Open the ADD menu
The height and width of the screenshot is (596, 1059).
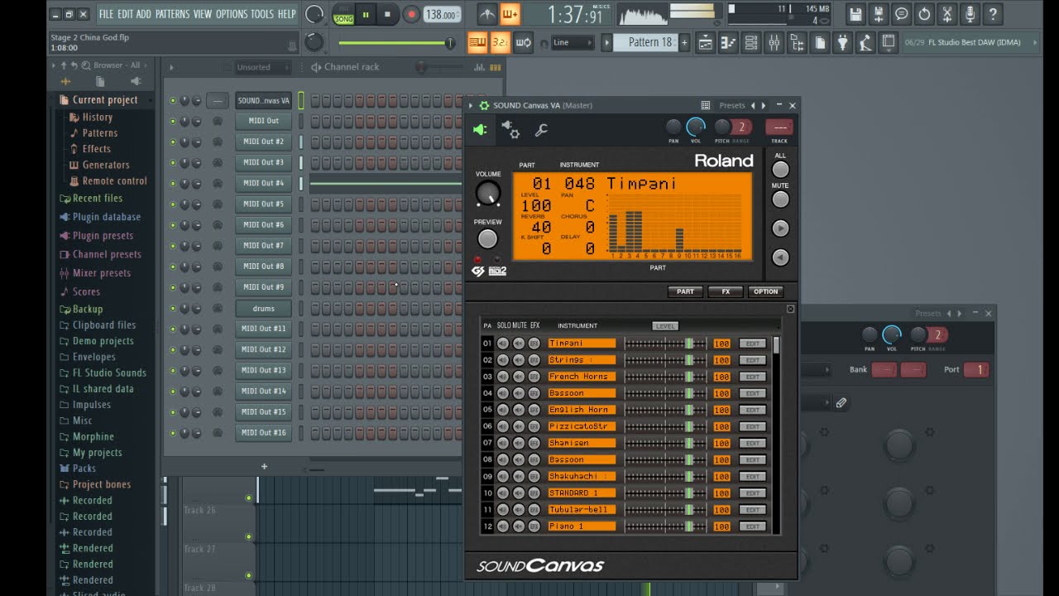(x=144, y=14)
